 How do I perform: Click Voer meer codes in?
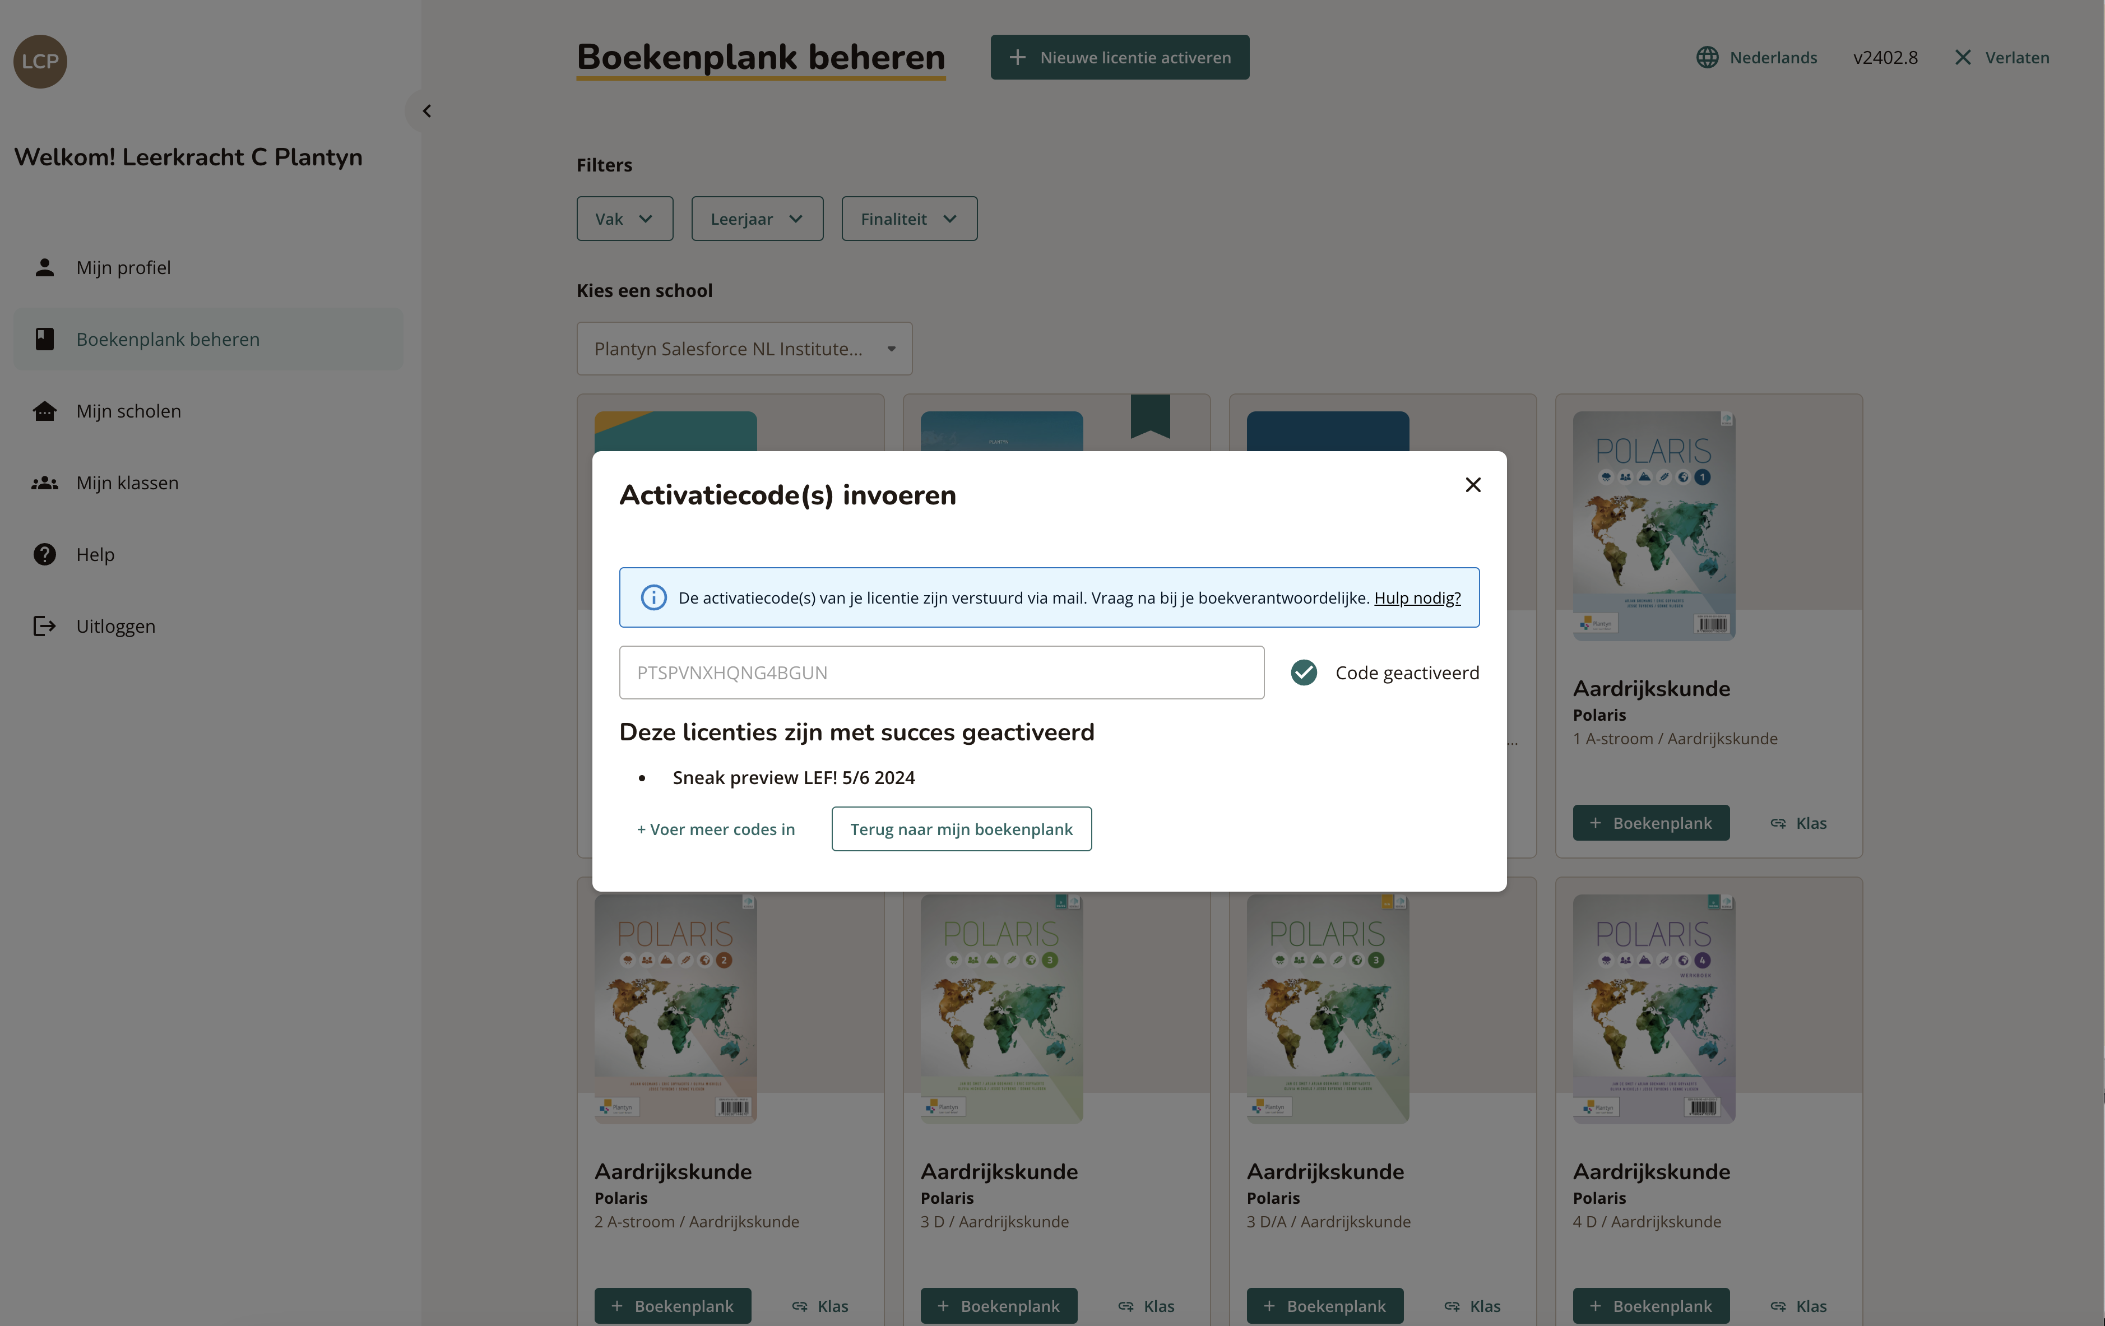[x=715, y=829]
